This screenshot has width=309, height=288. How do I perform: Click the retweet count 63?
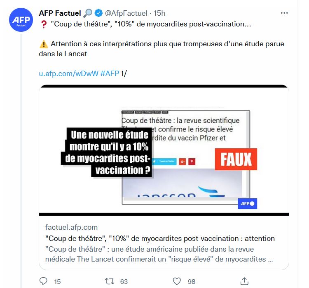click(124, 282)
